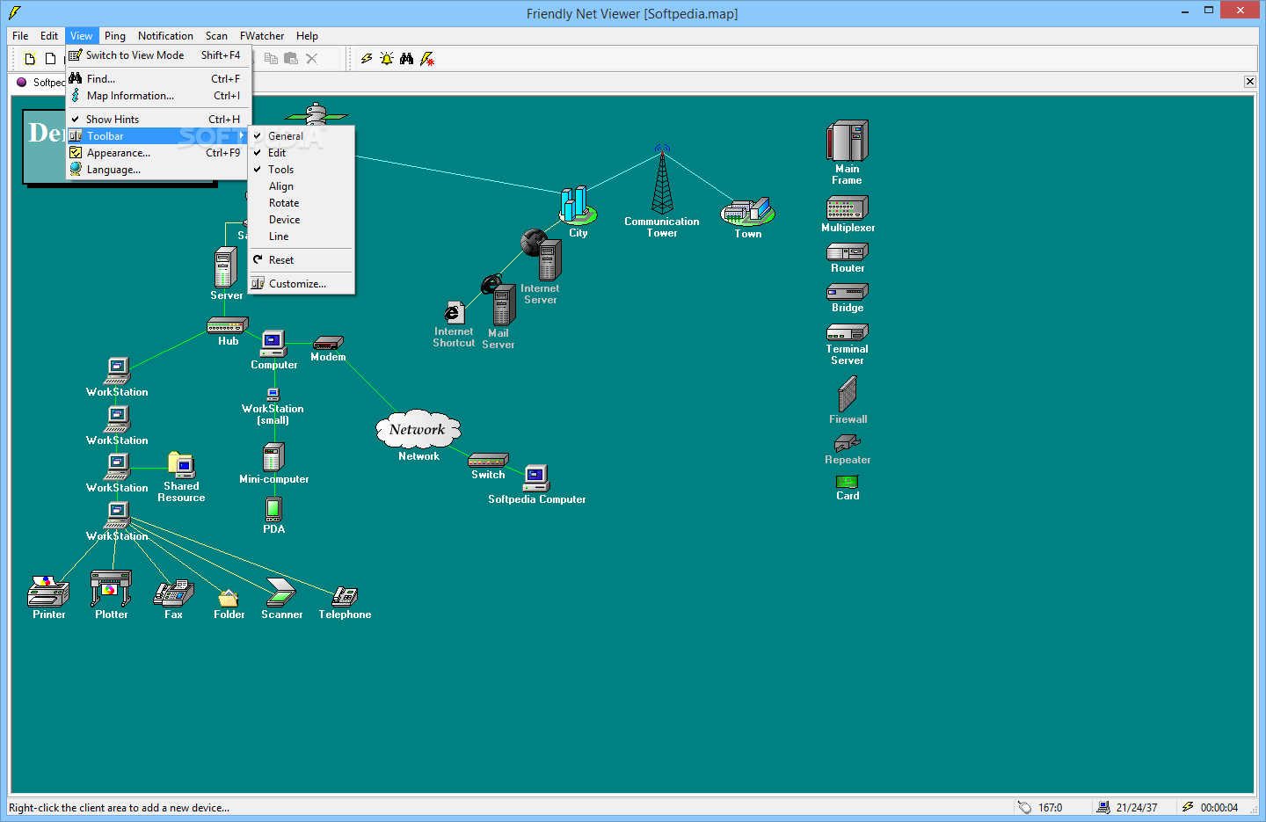Click the Internet Server icon
This screenshot has height=822, width=1266.
tap(542, 255)
